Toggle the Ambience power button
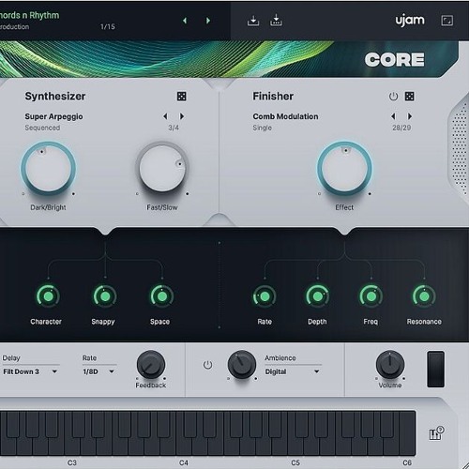Image resolution: width=469 pixels, height=469 pixels. 207,365
